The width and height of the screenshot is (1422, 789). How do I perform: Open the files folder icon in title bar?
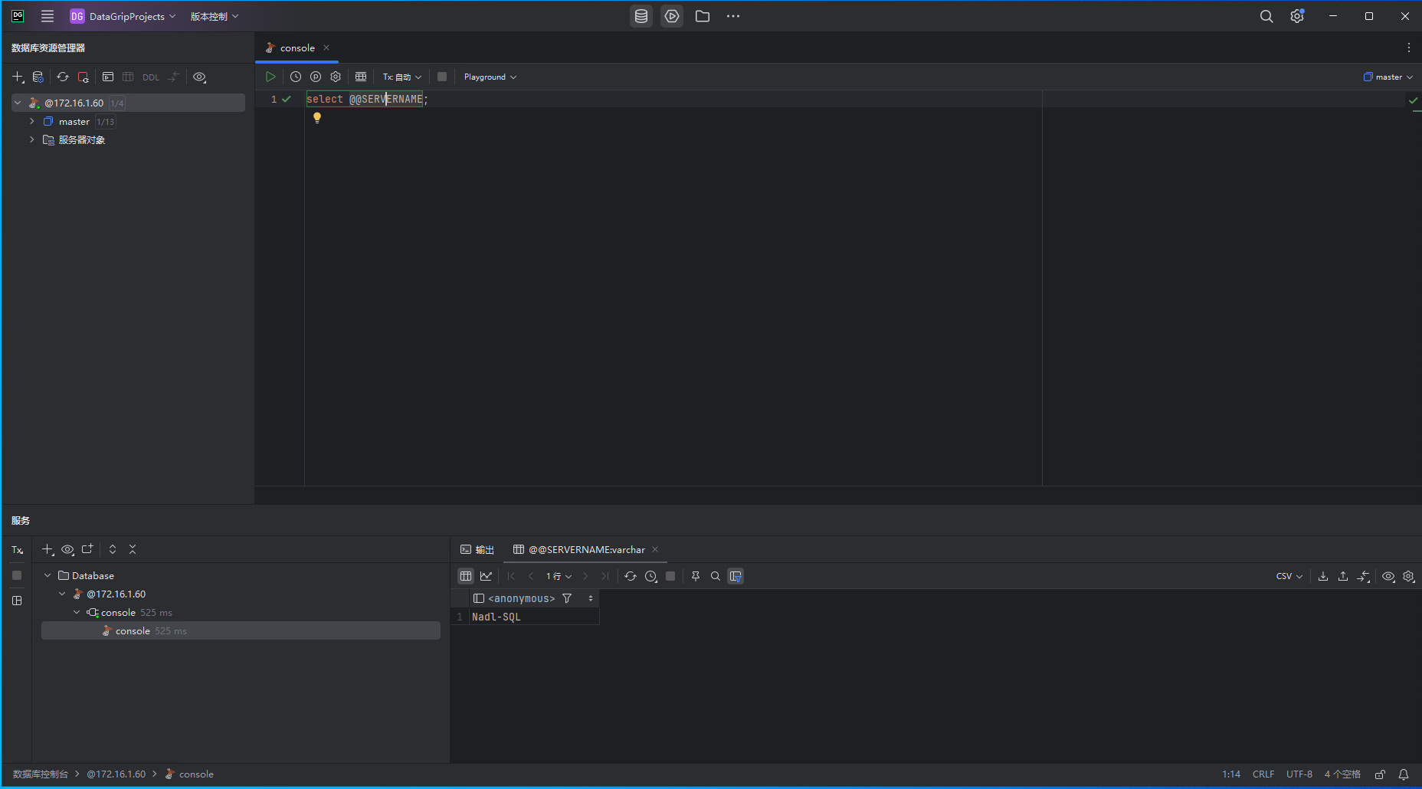pyautogui.click(x=703, y=16)
